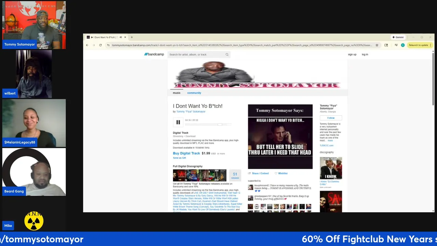437x246 pixels.
Task: Switch to the community tab
Action: pyautogui.click(x=194, y=93)
